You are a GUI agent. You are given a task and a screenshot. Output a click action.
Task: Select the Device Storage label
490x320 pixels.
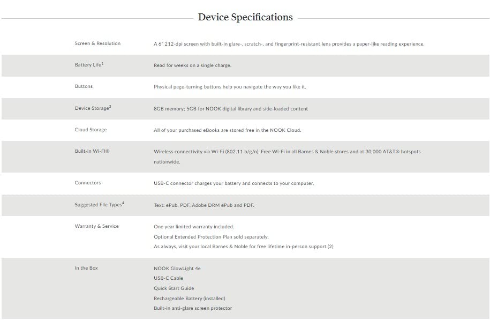(x=93, y=108)
